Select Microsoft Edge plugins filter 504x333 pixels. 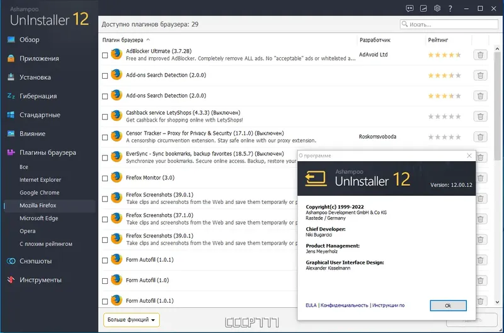click(x=39, y=218)
